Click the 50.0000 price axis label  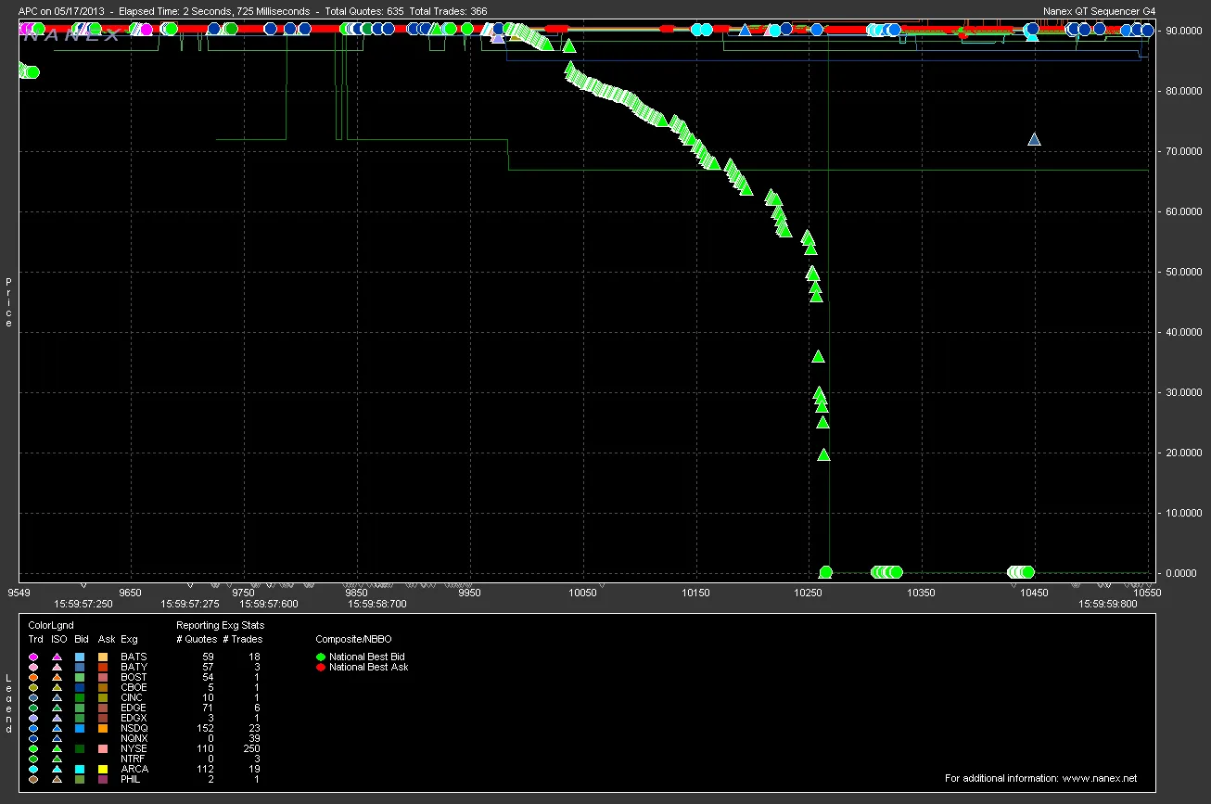[x=1183, y=272]
